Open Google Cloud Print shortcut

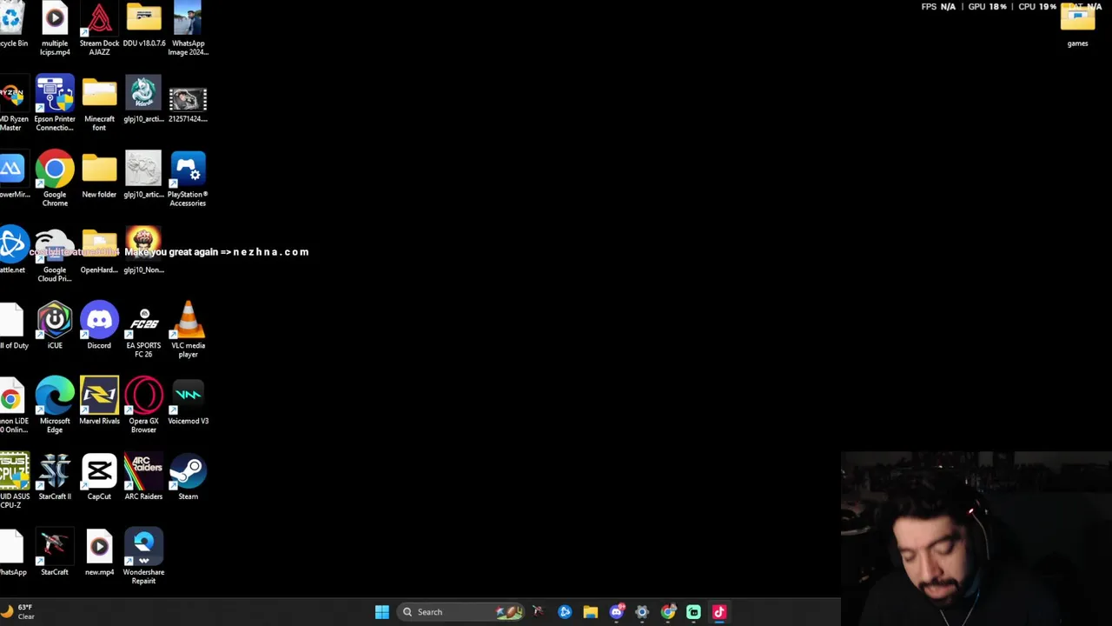tap(55, 255)
